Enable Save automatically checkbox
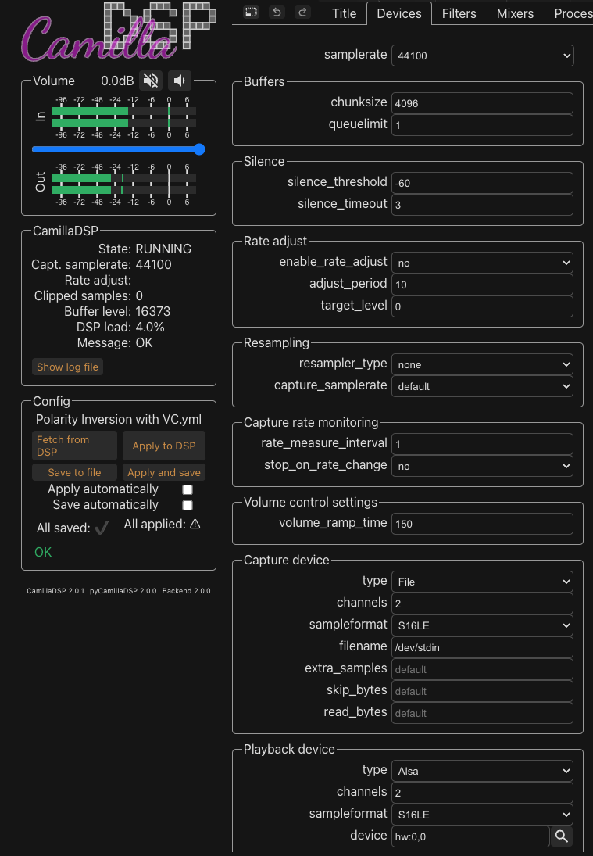This screenshot has width=593, height=856. [x=188, y=505]
